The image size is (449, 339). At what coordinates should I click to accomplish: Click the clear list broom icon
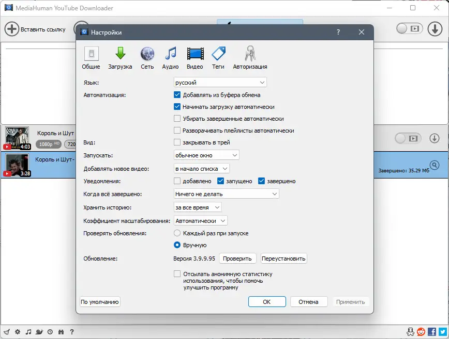6,332
